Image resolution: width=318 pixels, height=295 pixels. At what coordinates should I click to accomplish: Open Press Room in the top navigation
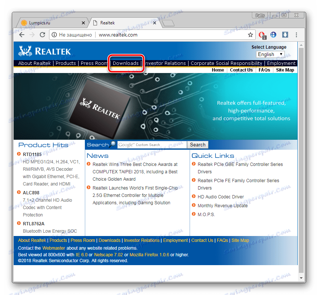coord(94,63)
